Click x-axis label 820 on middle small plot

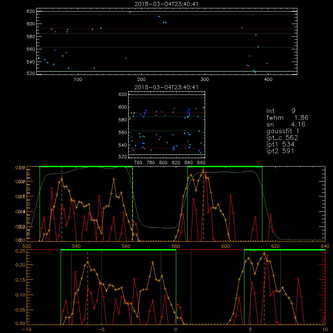pos(176,163)
